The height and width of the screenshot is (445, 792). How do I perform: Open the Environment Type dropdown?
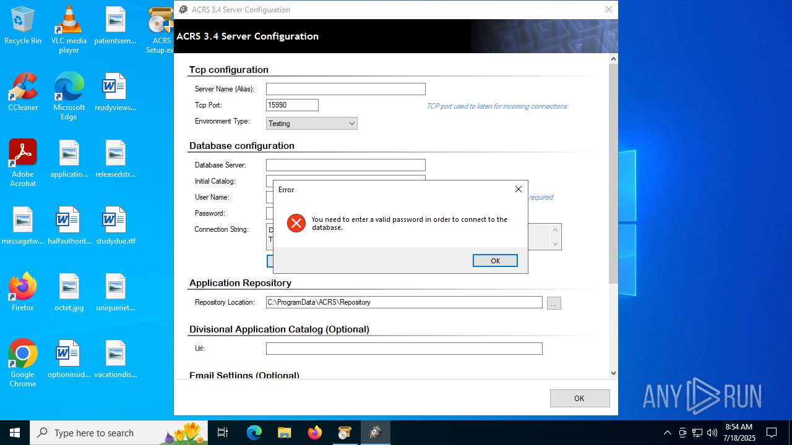(x=312, y=123)
